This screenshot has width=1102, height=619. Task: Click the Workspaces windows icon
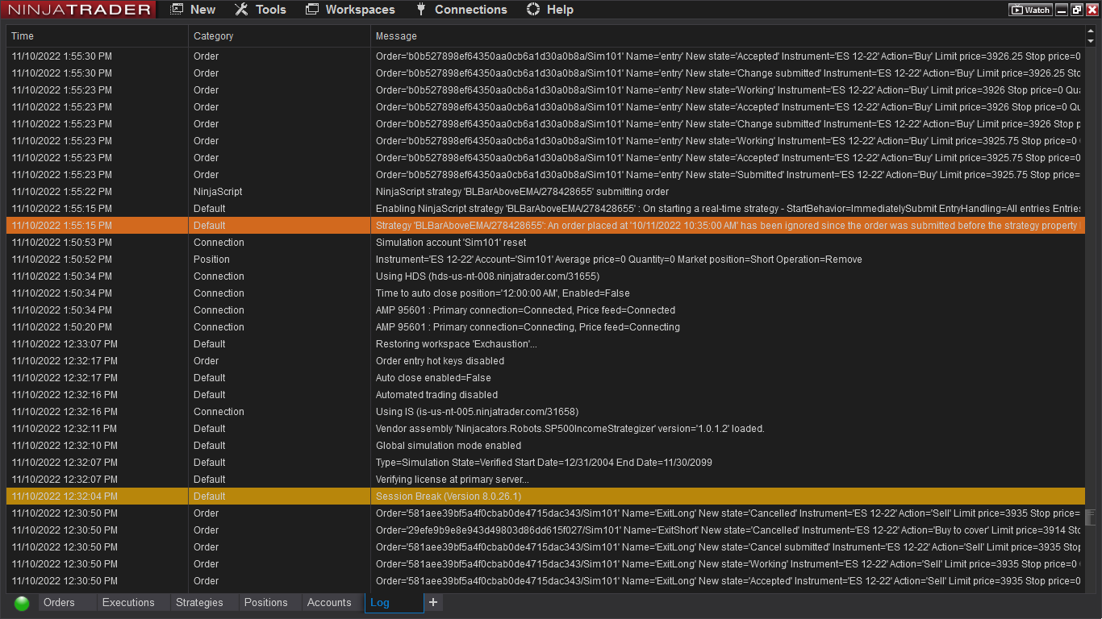pyautogui.click(x=312, y=10)
